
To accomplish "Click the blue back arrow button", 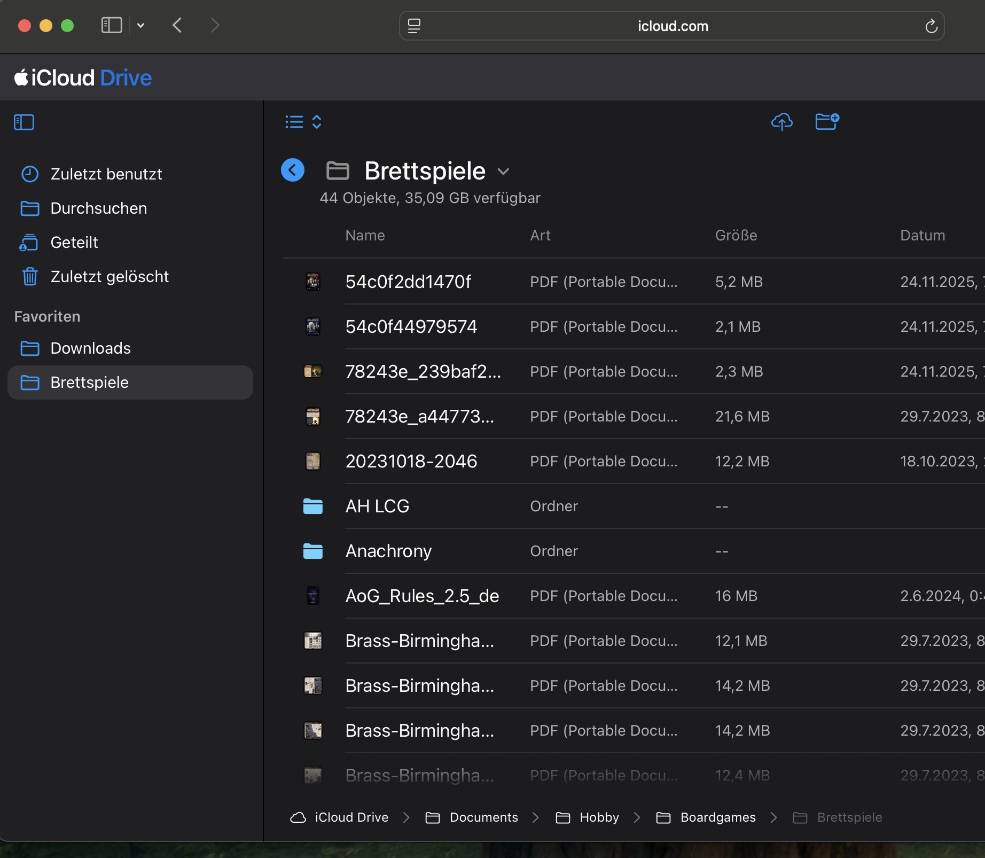I will (x=293, y=170).
